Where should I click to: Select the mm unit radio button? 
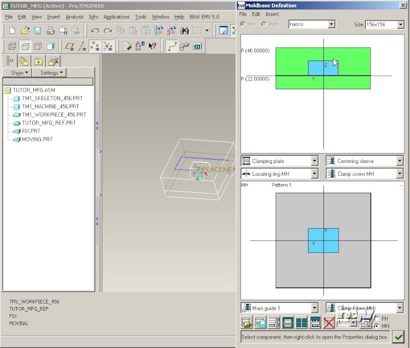(x=242, y=24)
